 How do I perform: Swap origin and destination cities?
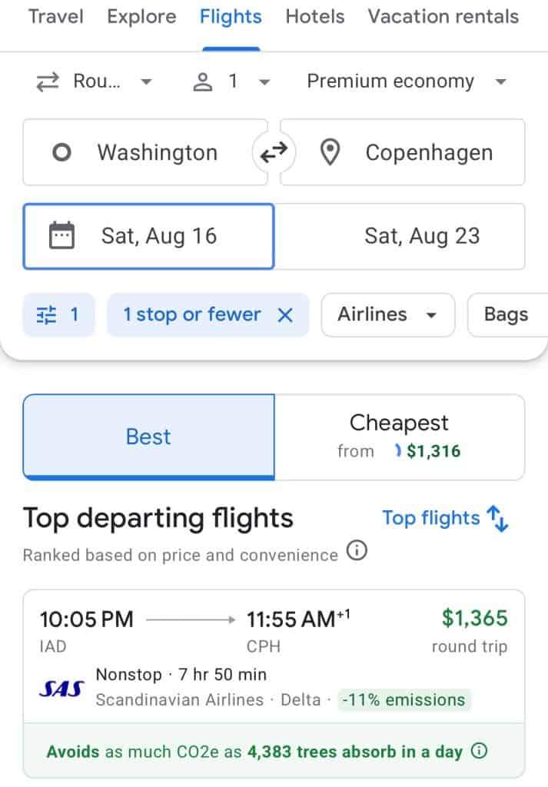[x=274, y=153]
